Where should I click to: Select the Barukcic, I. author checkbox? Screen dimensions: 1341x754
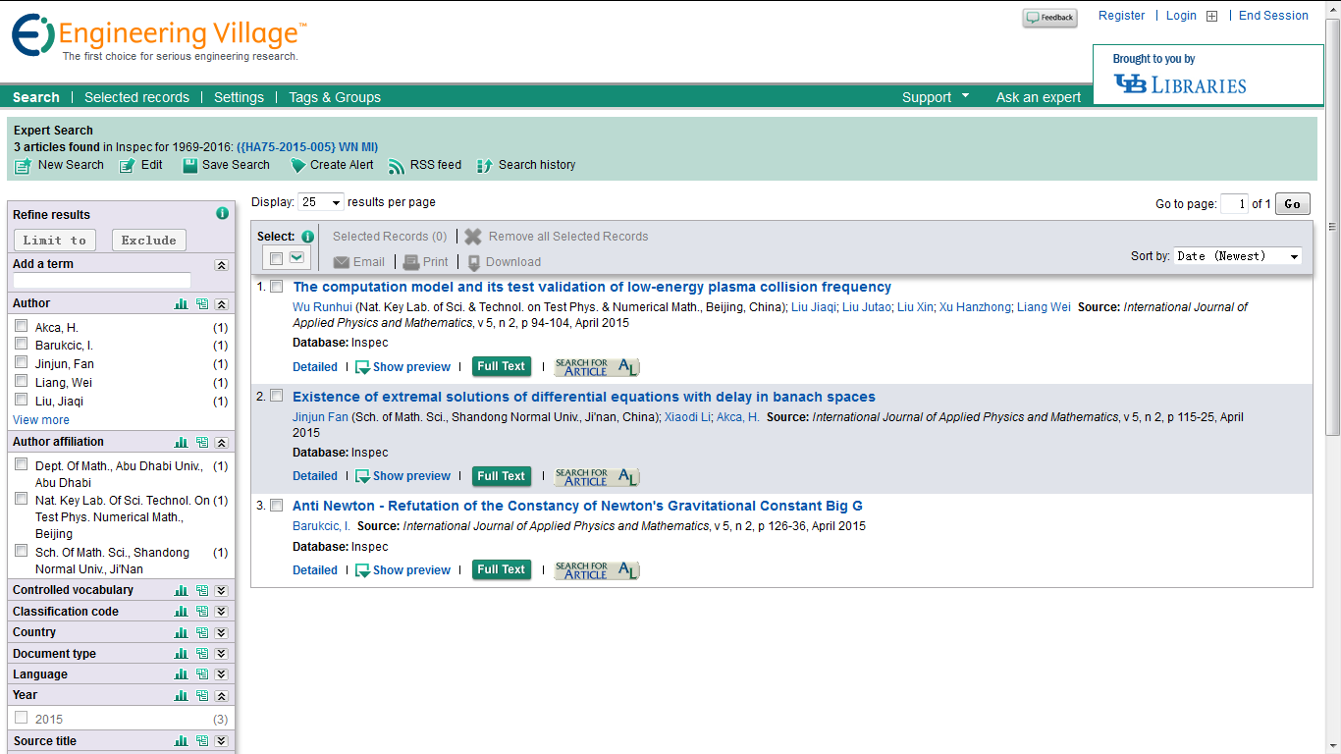[x=22, y=346]
